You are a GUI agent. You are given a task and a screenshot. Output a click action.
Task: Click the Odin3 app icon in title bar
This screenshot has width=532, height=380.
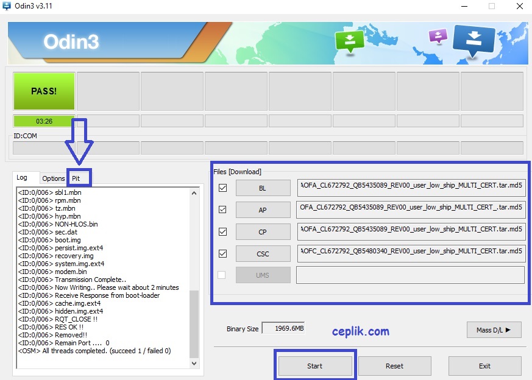(x=7, y=5)
